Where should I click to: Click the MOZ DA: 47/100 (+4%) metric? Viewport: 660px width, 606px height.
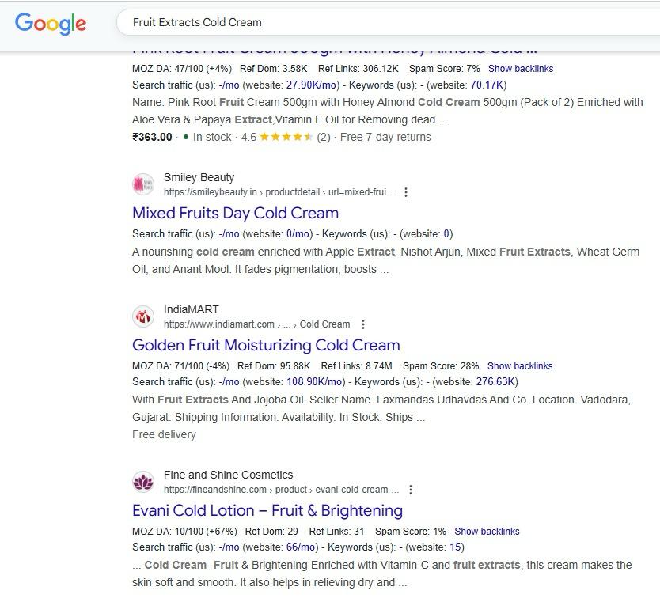(x=182, y=69)
